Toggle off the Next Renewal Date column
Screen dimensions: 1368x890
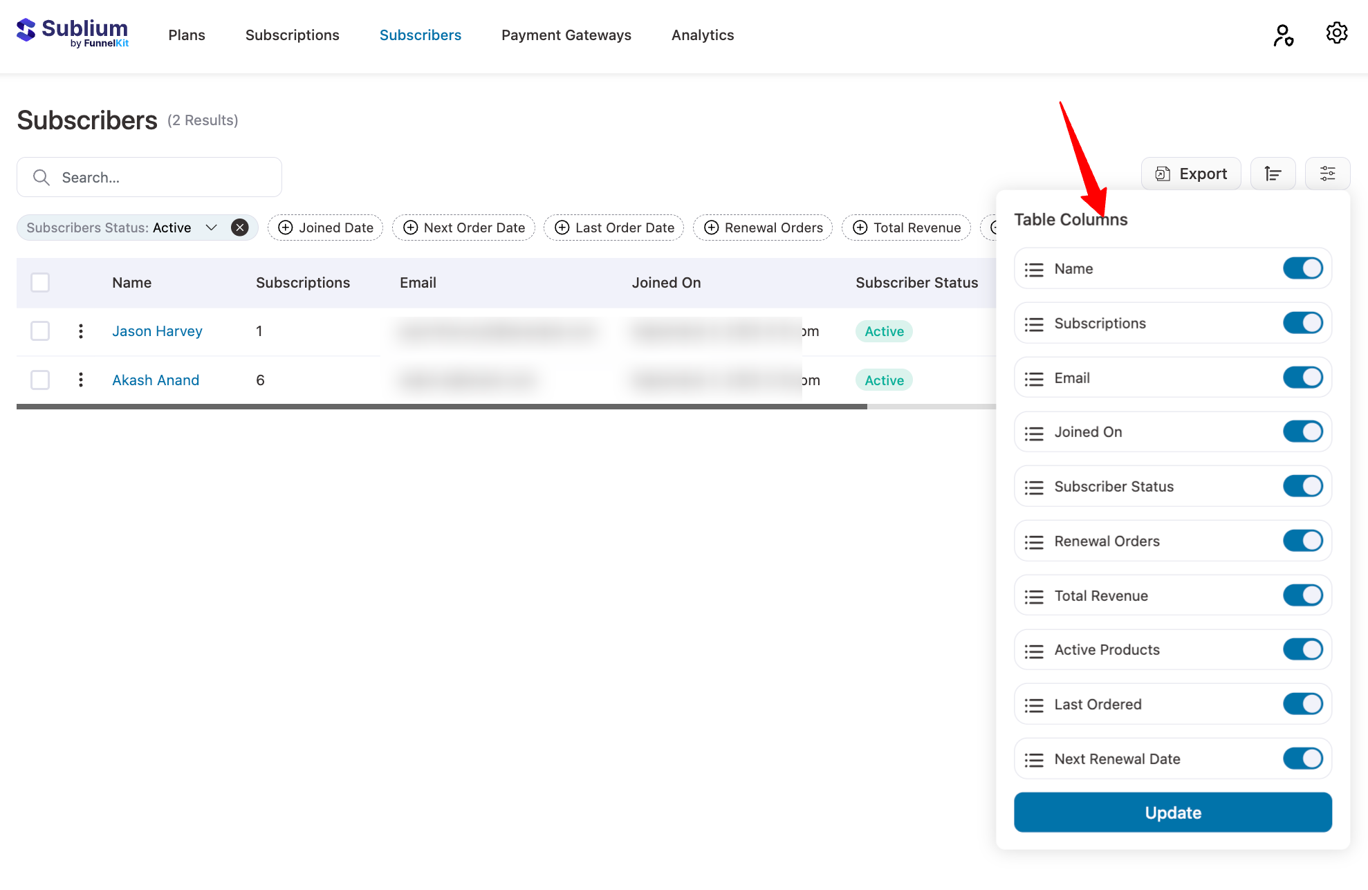[x=1303, y=759]
